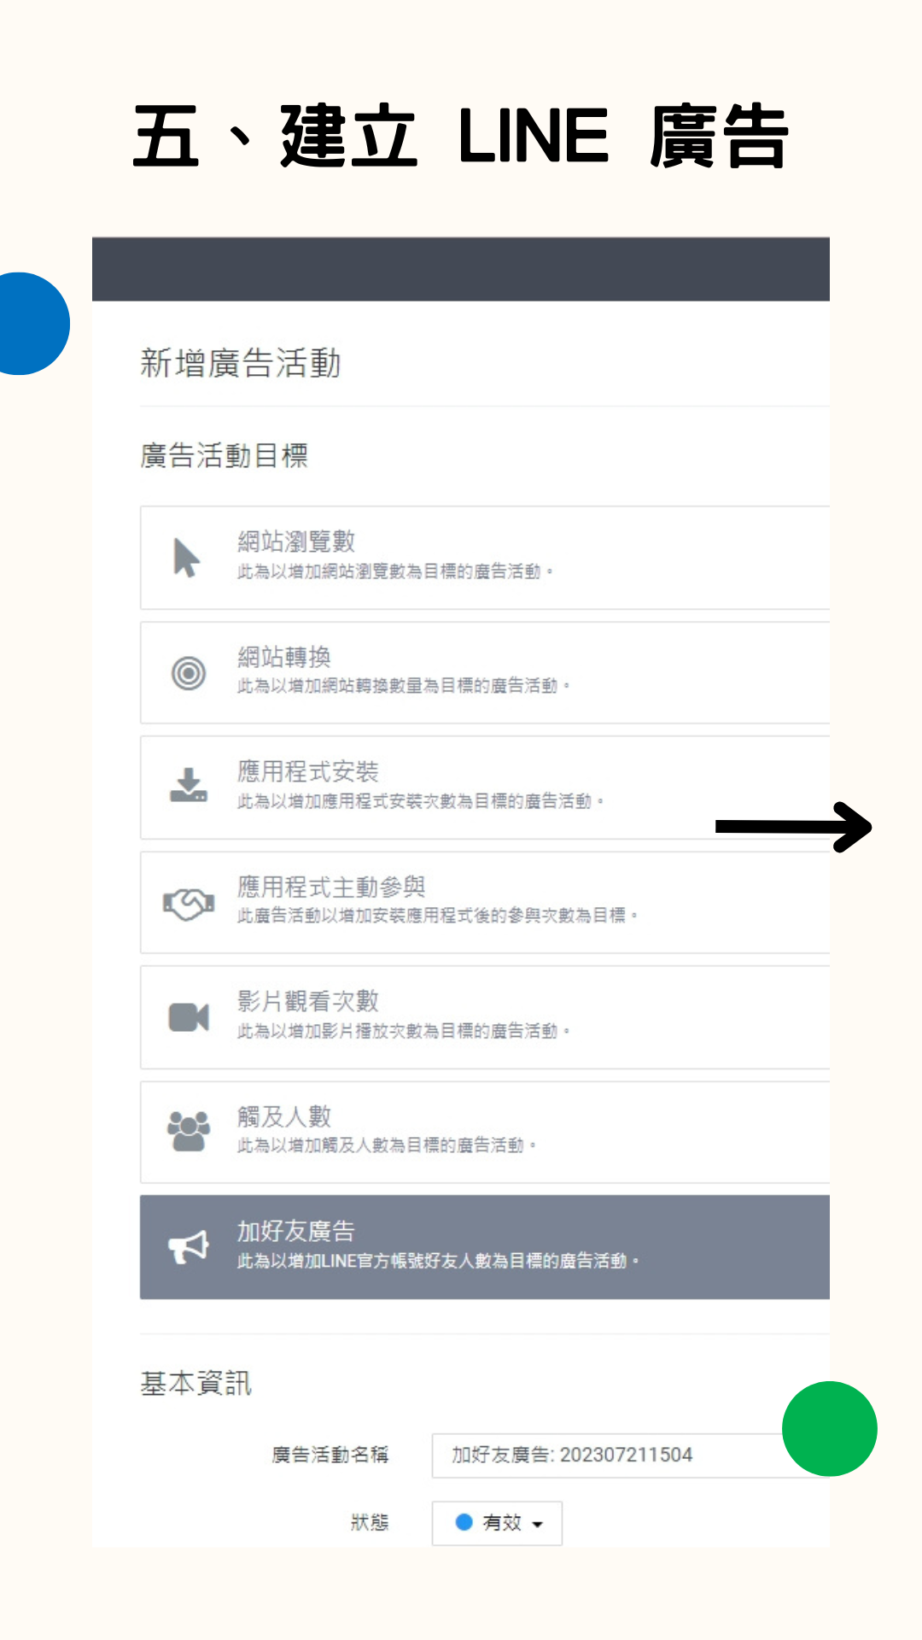Click the target icon for 網站轉換
Image resolution: width=922 pixels, height=1640 pixels.
[189, 673]
